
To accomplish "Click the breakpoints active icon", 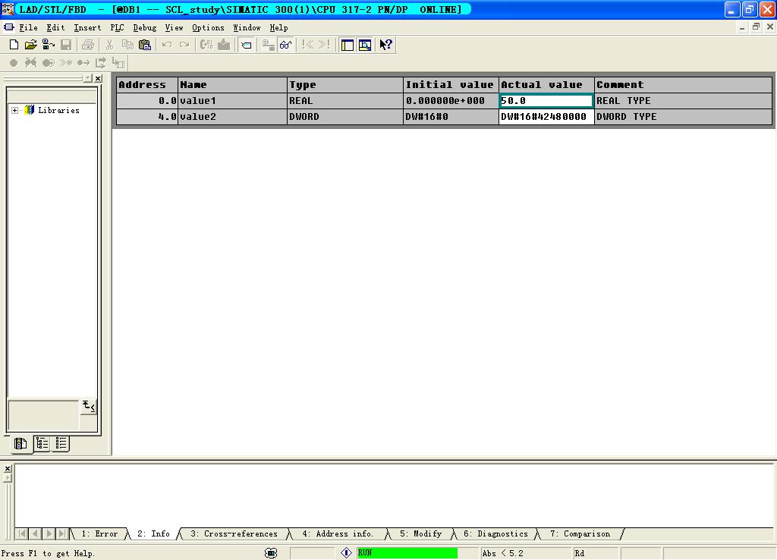I will click(x=48, y=62).
